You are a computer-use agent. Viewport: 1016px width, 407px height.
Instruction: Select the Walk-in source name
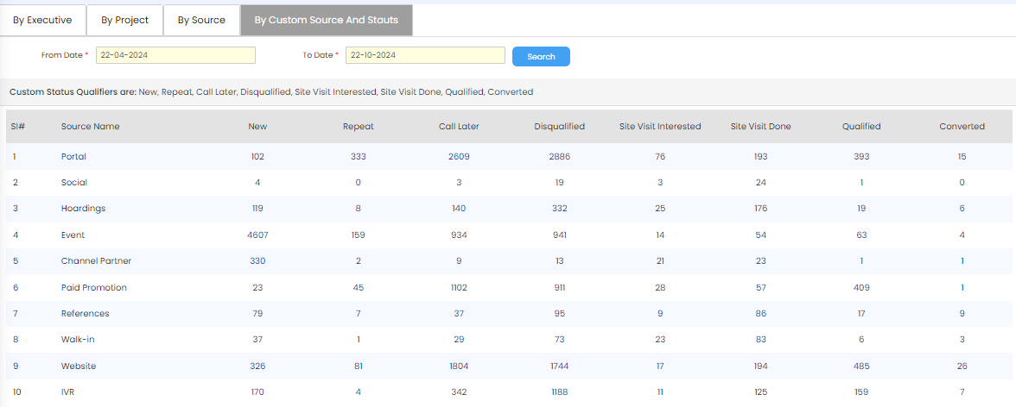pyautogui.click(x=78, y=339)
